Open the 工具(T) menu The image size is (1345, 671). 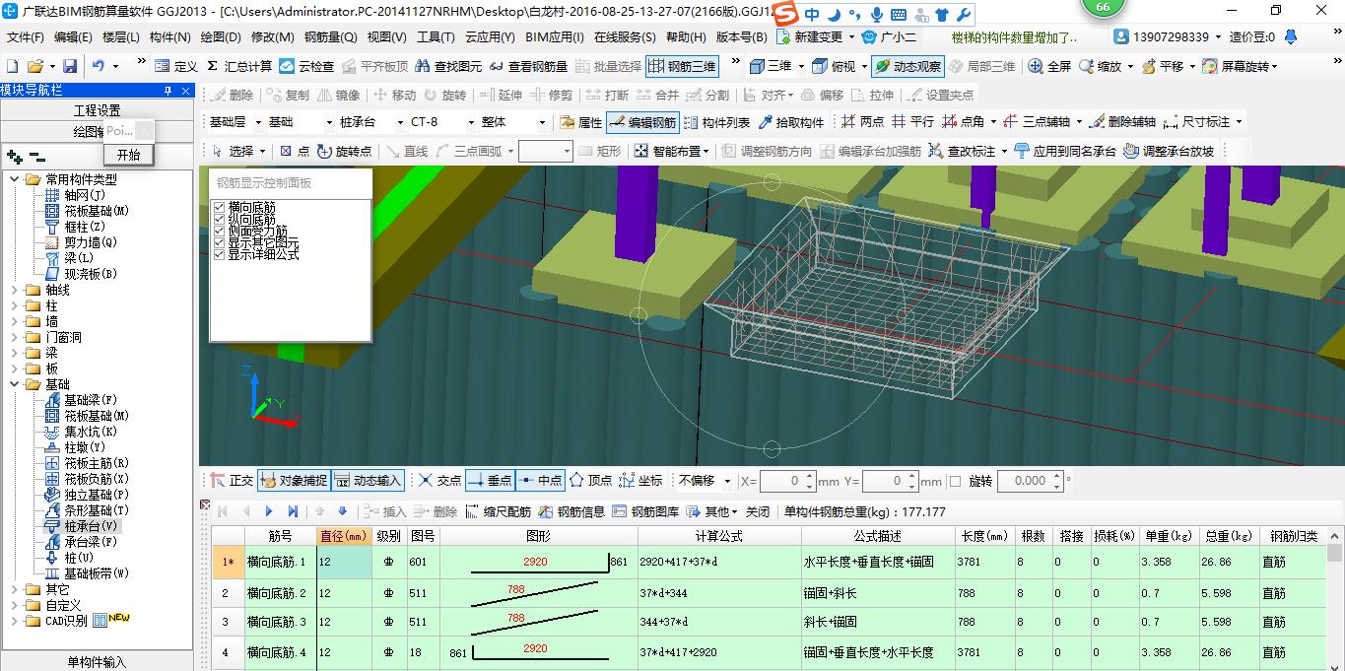point(436,37)
